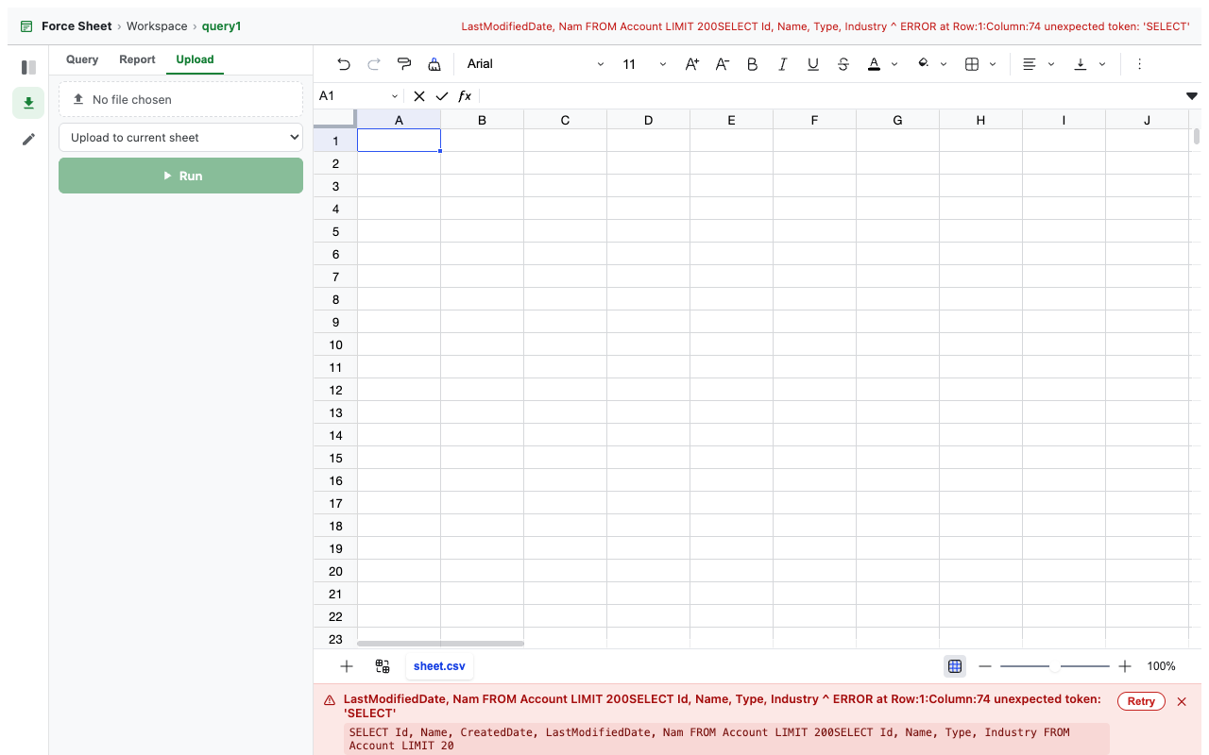
Task: Click the zoom out minus icon
Action: pos(985,666)
